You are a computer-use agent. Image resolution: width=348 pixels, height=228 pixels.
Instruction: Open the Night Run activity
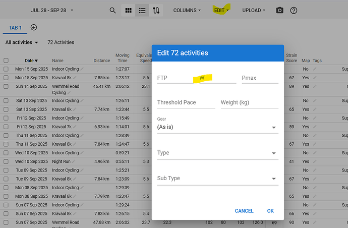coord(61,161)
